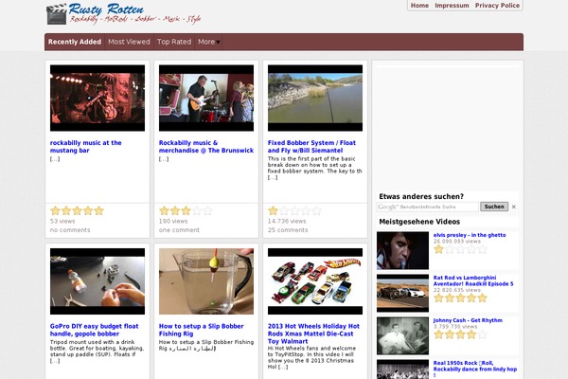Expand the More dropdown menu
The height and width of the screenshot is (379, 568).
coord(208,42)
